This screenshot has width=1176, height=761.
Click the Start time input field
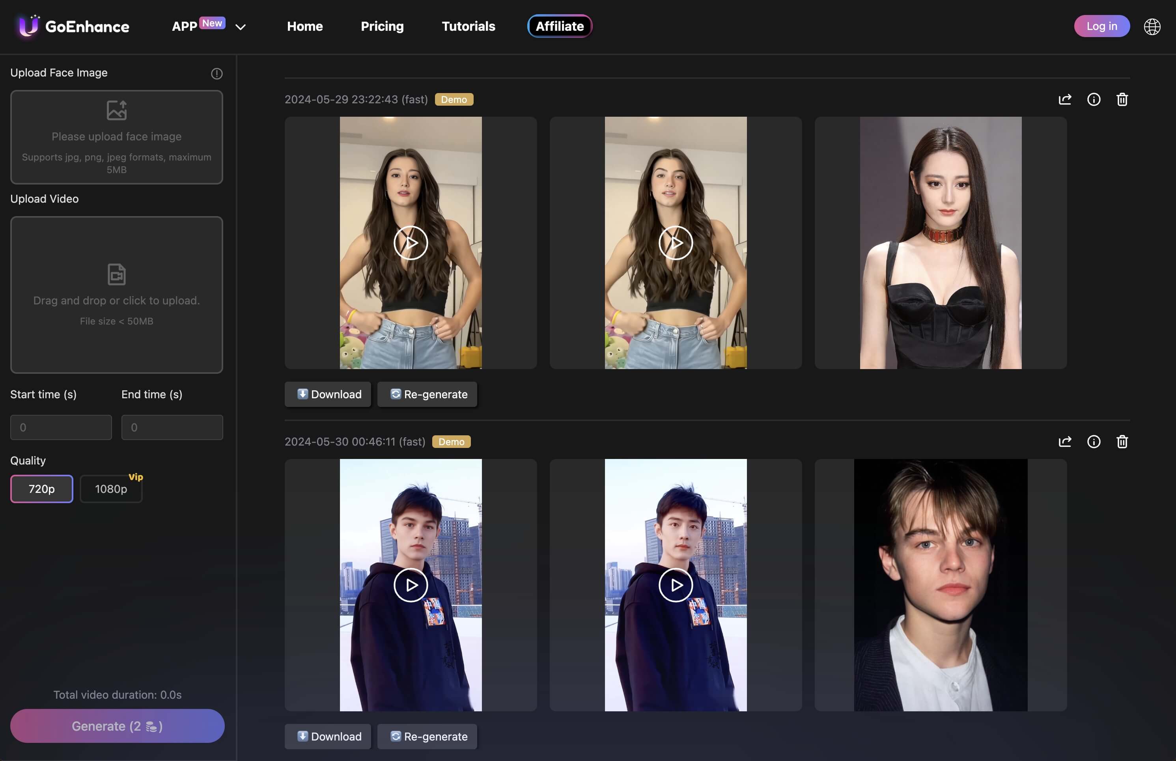coord(61,427)
